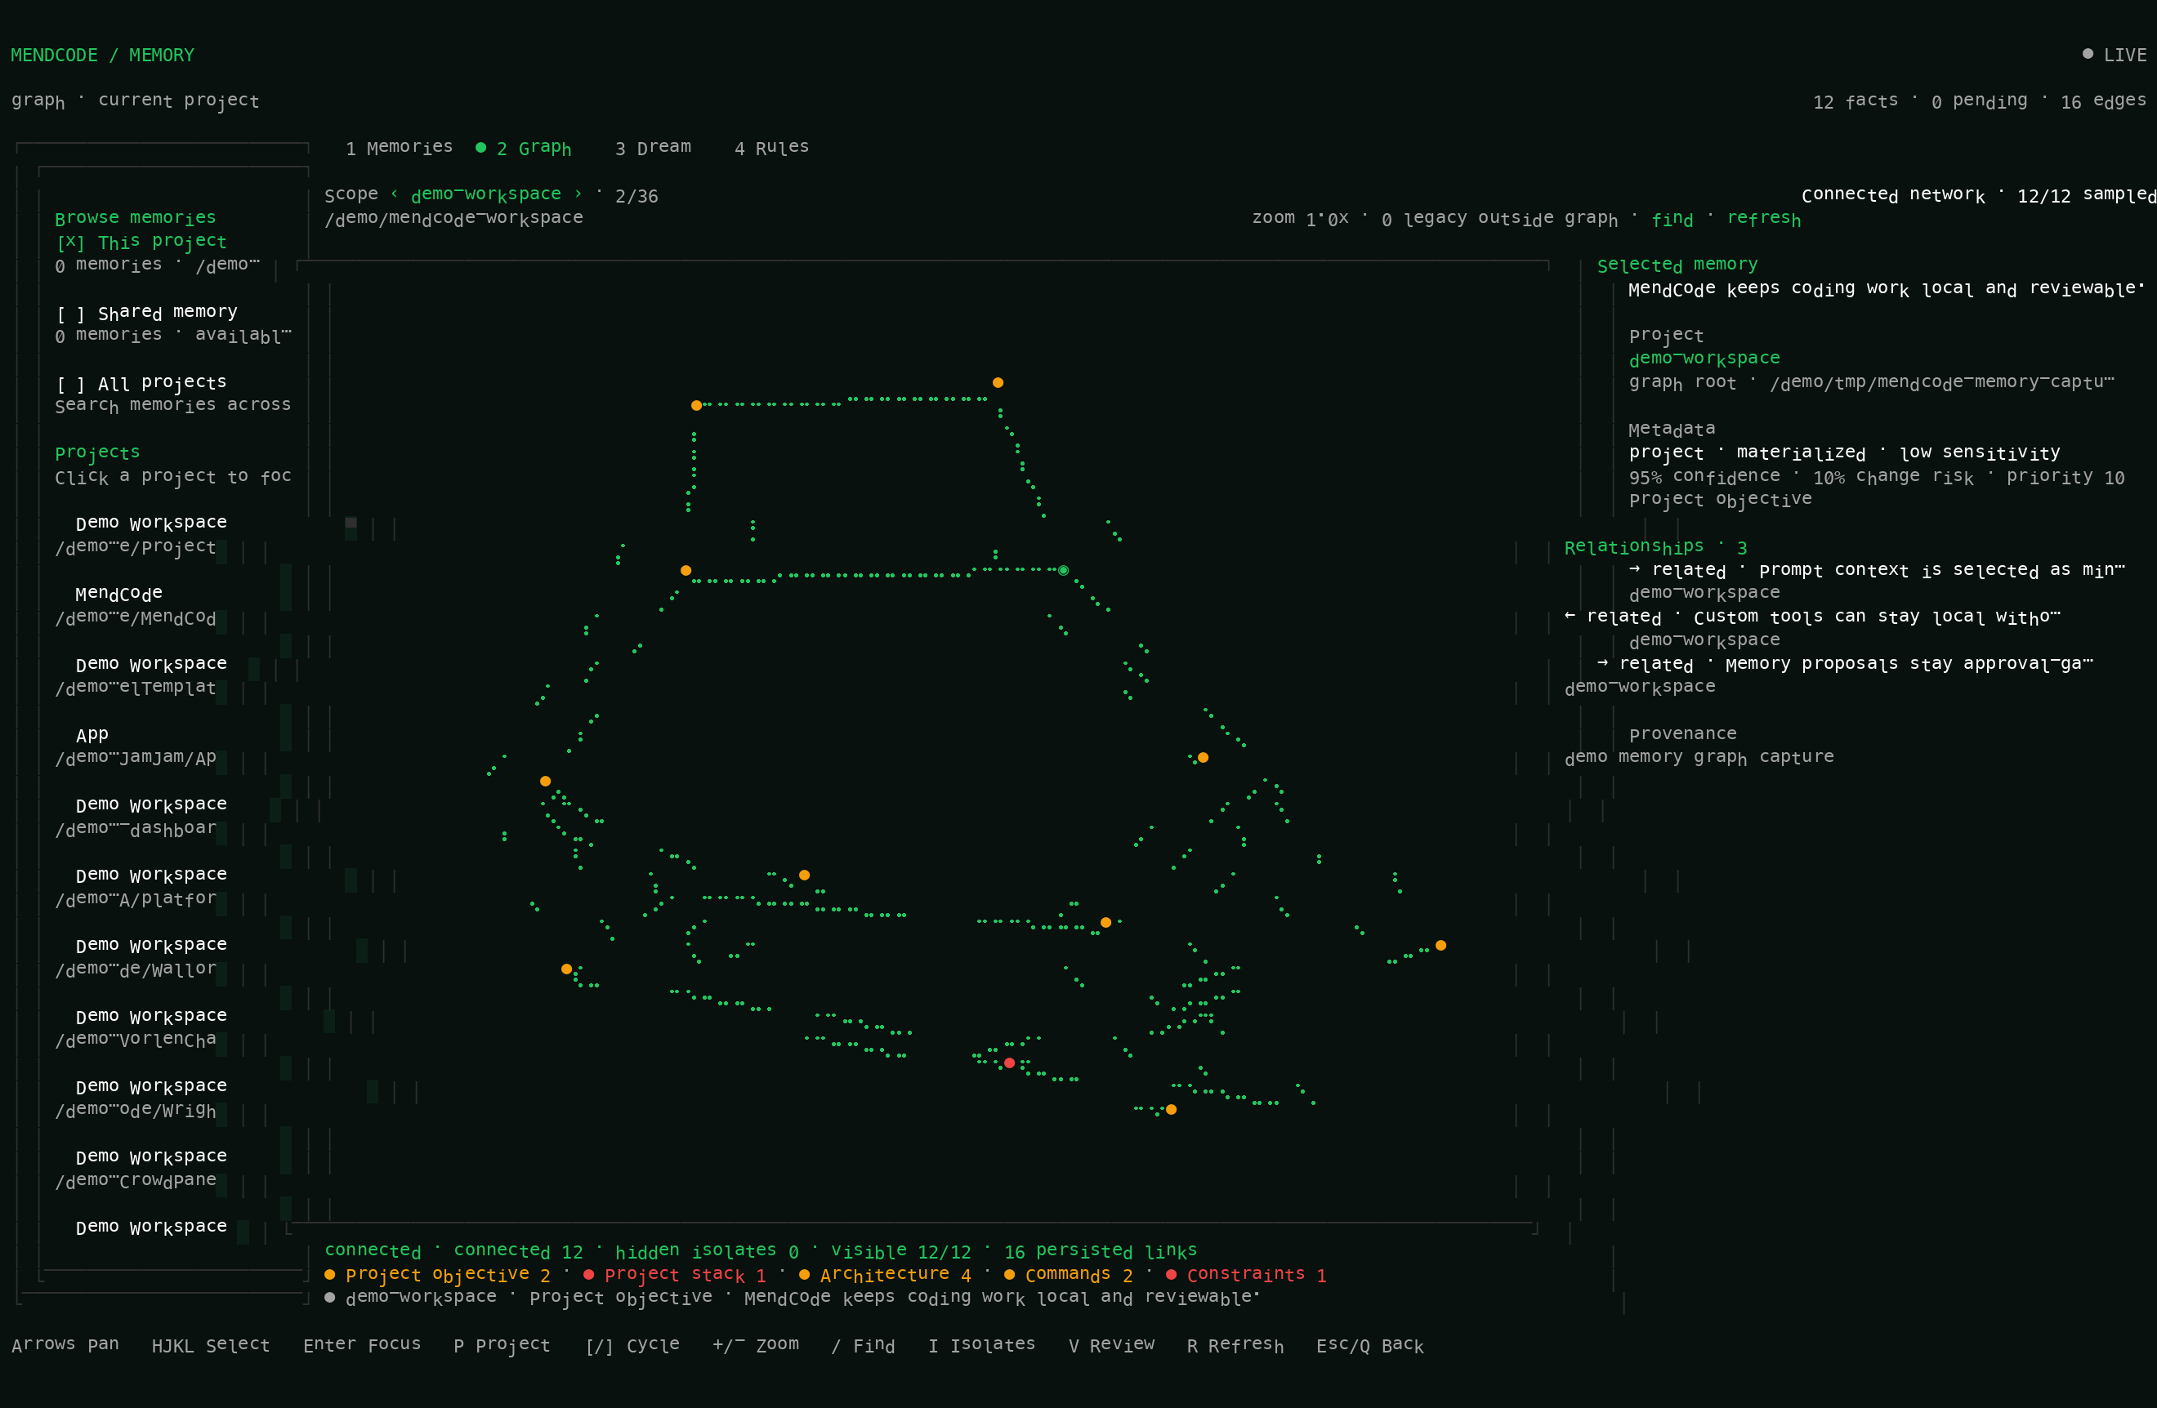Image resolution: width=2157 pixels, height=1408 pixels.
Task: Select the Mendcode project in the list
Action: click(x=118, y=594)
